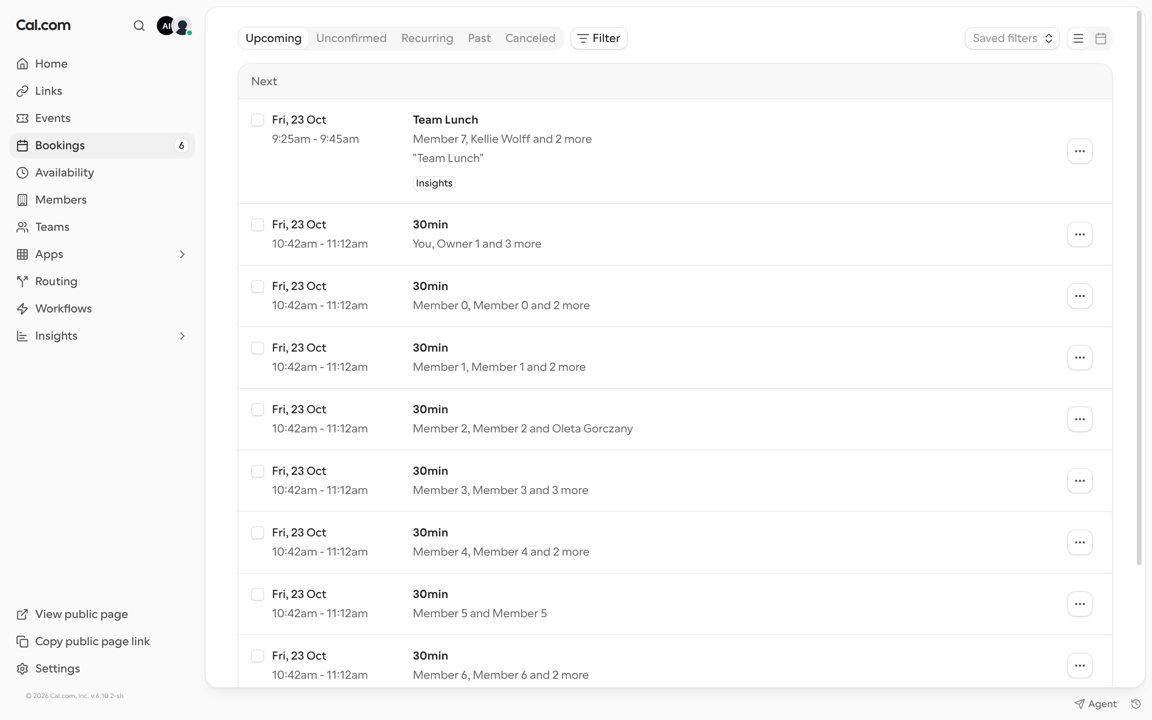This screenshot has height=720, width=1152.
Task: Expand the Apps sidebar chevron
Action: (182, 254)
